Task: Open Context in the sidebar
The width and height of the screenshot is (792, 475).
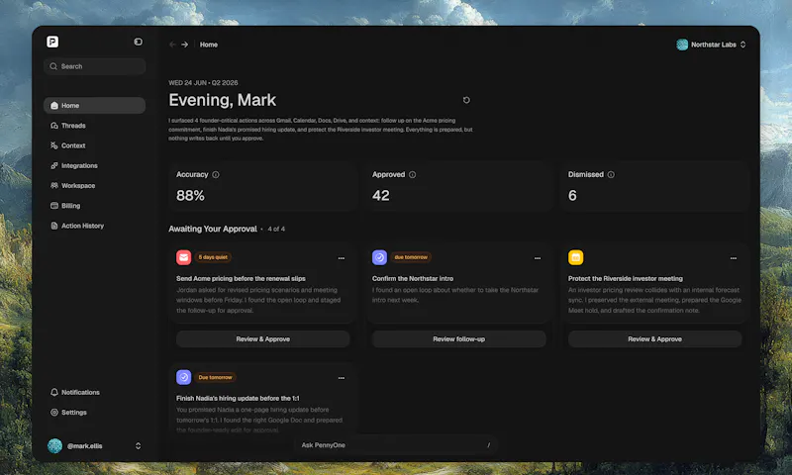Action: tap(94, 145)
